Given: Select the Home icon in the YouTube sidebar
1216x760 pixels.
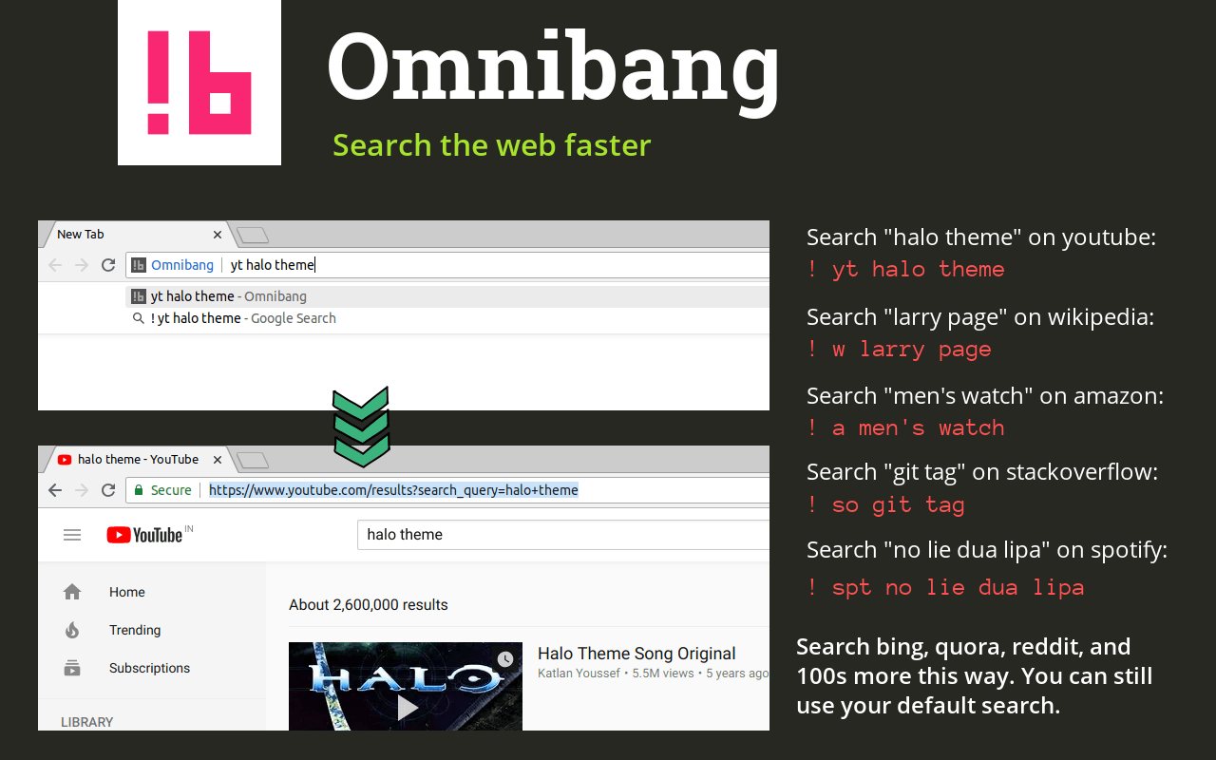Looking at the screenshot, I should tap(71, 591).
